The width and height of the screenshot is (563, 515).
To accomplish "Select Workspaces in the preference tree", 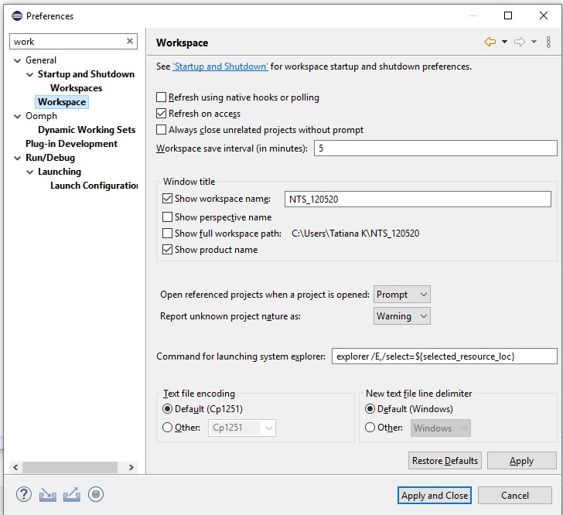I will 76,88.
